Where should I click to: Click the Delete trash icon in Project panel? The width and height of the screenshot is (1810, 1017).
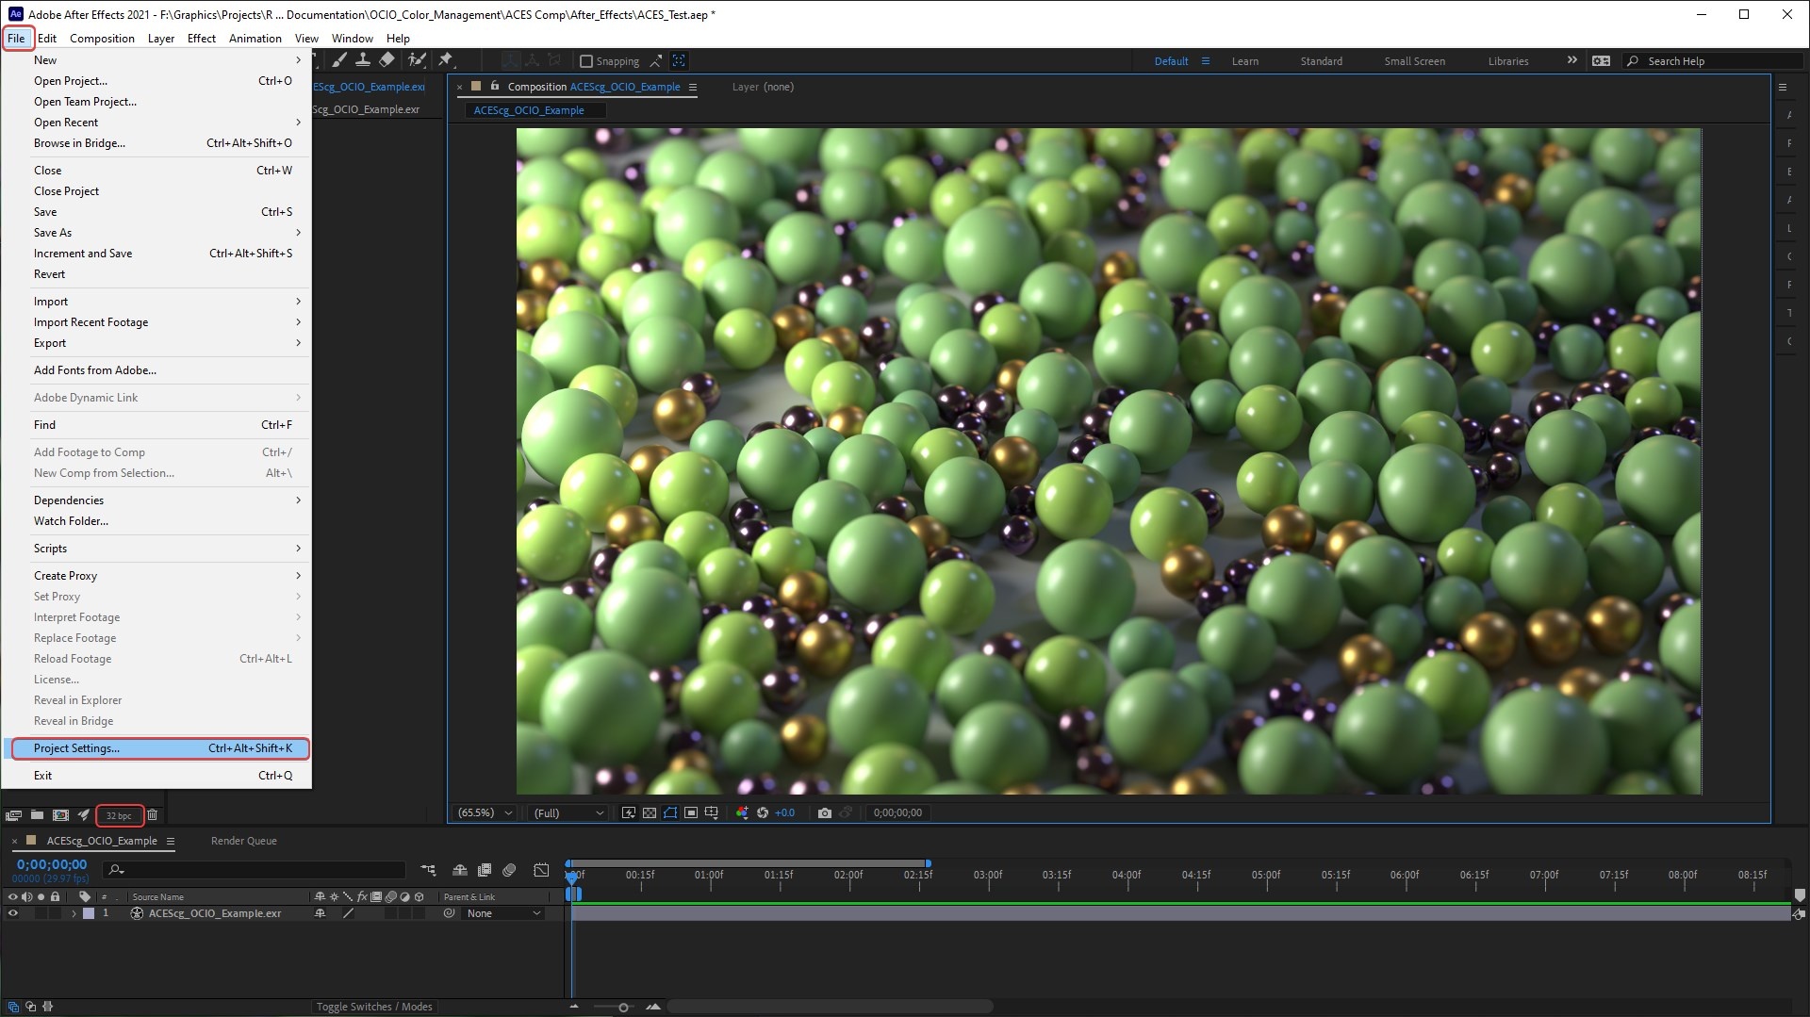[153, 815]
